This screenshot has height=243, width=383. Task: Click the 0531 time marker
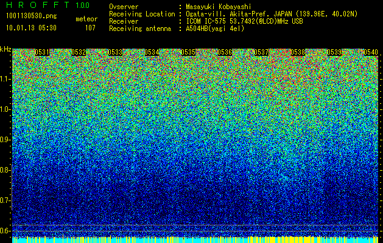[42, 52]
